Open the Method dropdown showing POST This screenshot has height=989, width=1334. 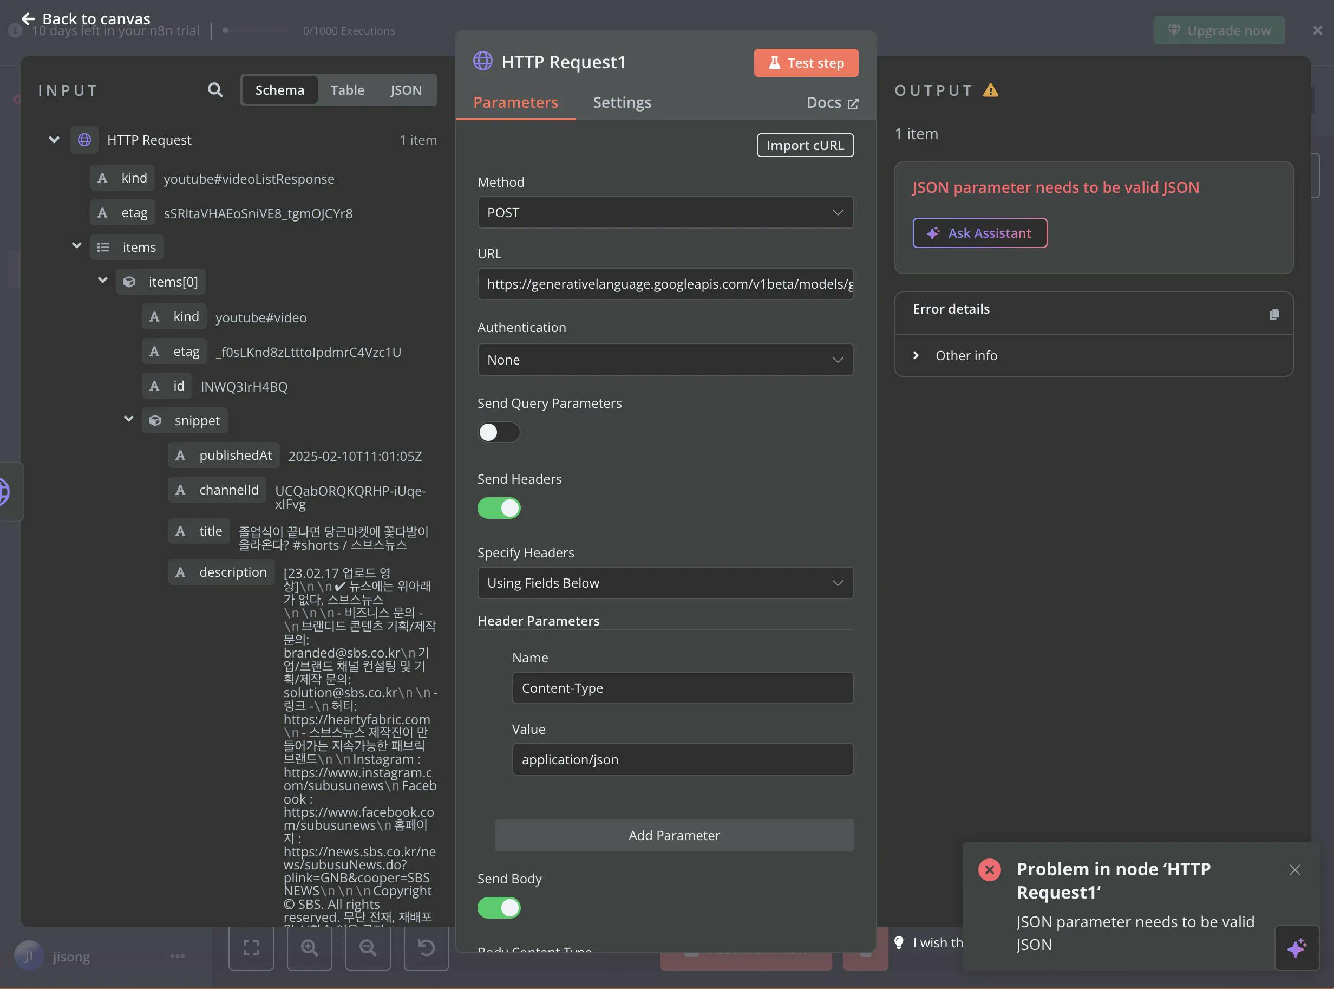(x=665, y=212)
